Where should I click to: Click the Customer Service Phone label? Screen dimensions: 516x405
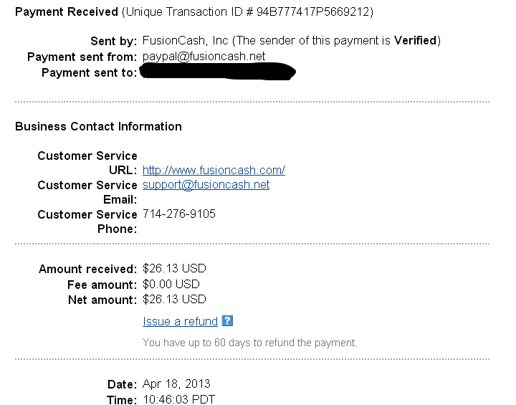[x=87, y=221]
